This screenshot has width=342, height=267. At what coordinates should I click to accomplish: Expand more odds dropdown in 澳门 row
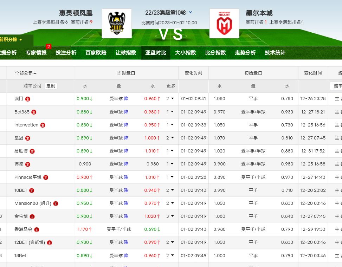tap(170, 99)
